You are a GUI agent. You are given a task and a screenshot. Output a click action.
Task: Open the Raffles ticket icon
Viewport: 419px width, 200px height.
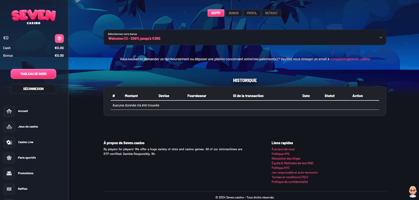point(9,189)
